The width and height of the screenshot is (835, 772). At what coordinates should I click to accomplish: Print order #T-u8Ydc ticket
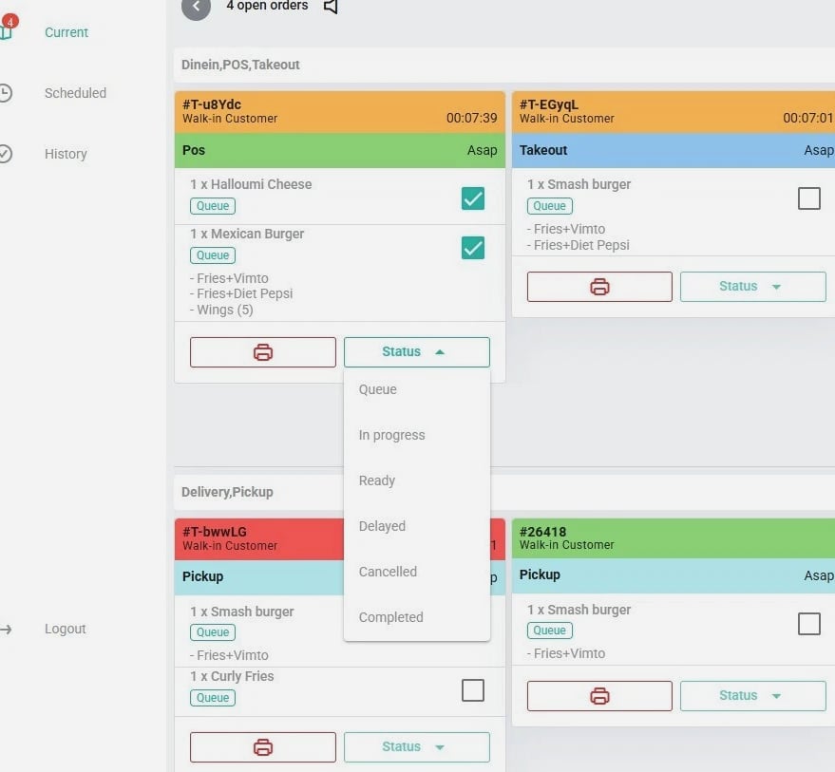tap(263, 352)
